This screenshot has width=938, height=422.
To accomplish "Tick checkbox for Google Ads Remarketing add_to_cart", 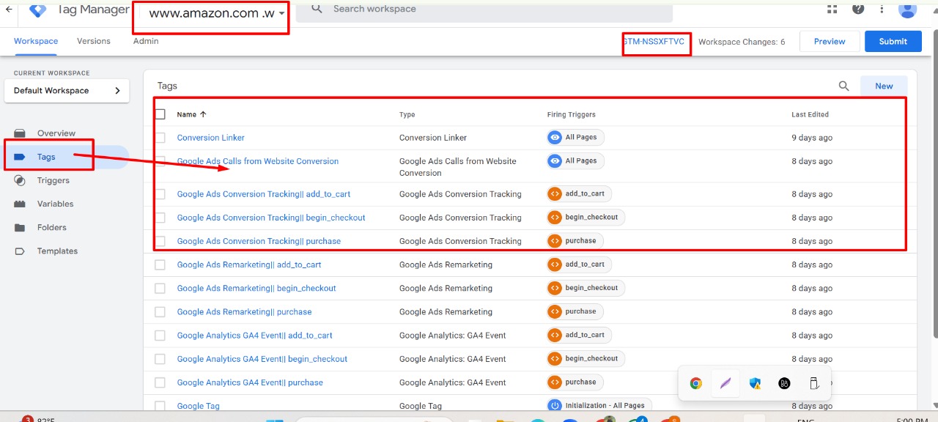I will tap(160, 264).
